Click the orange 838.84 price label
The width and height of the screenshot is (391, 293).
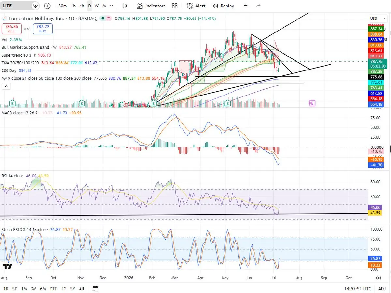coord(376,34)
